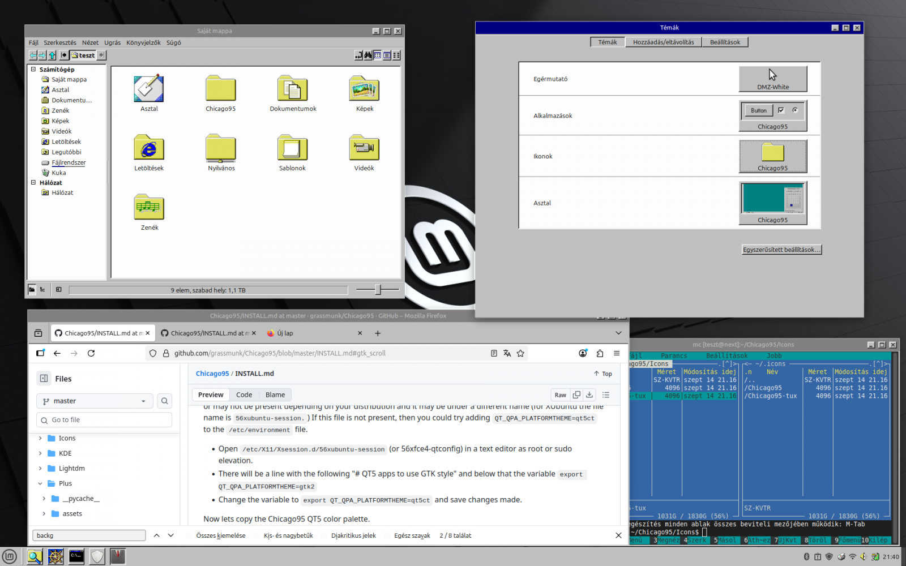Image resolution: width=906 pixels, height=566 pixels.
Task: Collapse the Plus folder in GitHub tree
Action: (40, 483)
